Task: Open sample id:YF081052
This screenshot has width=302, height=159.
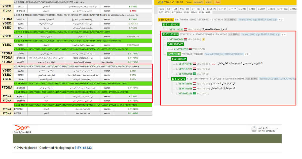Action: pyautogui.click(x=181, y=49)
